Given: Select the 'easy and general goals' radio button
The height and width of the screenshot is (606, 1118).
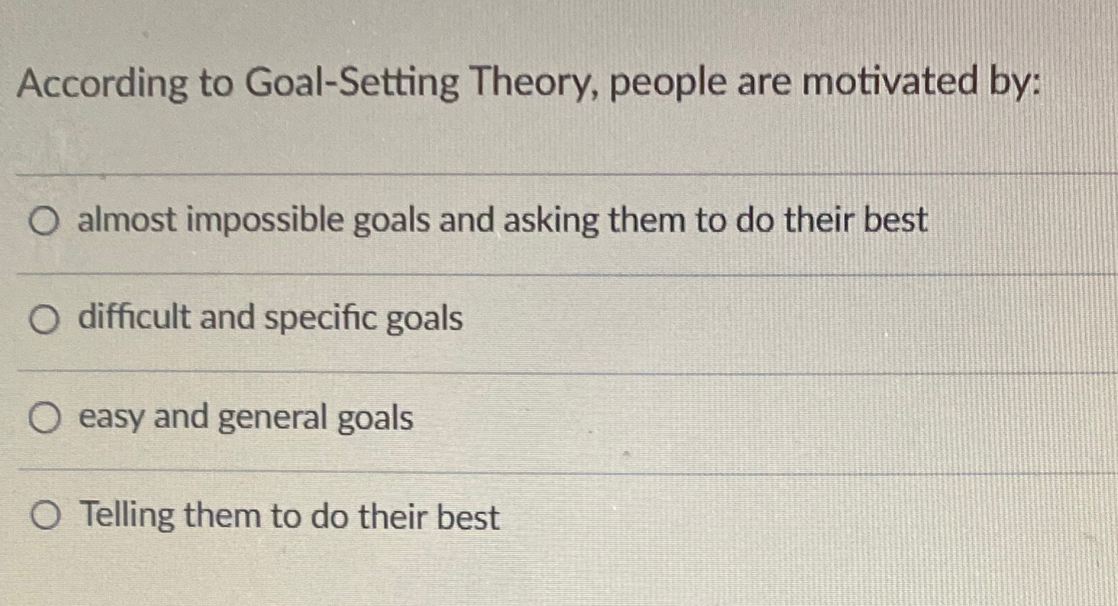Looking at the screenshot, I should tap(43, 417).
